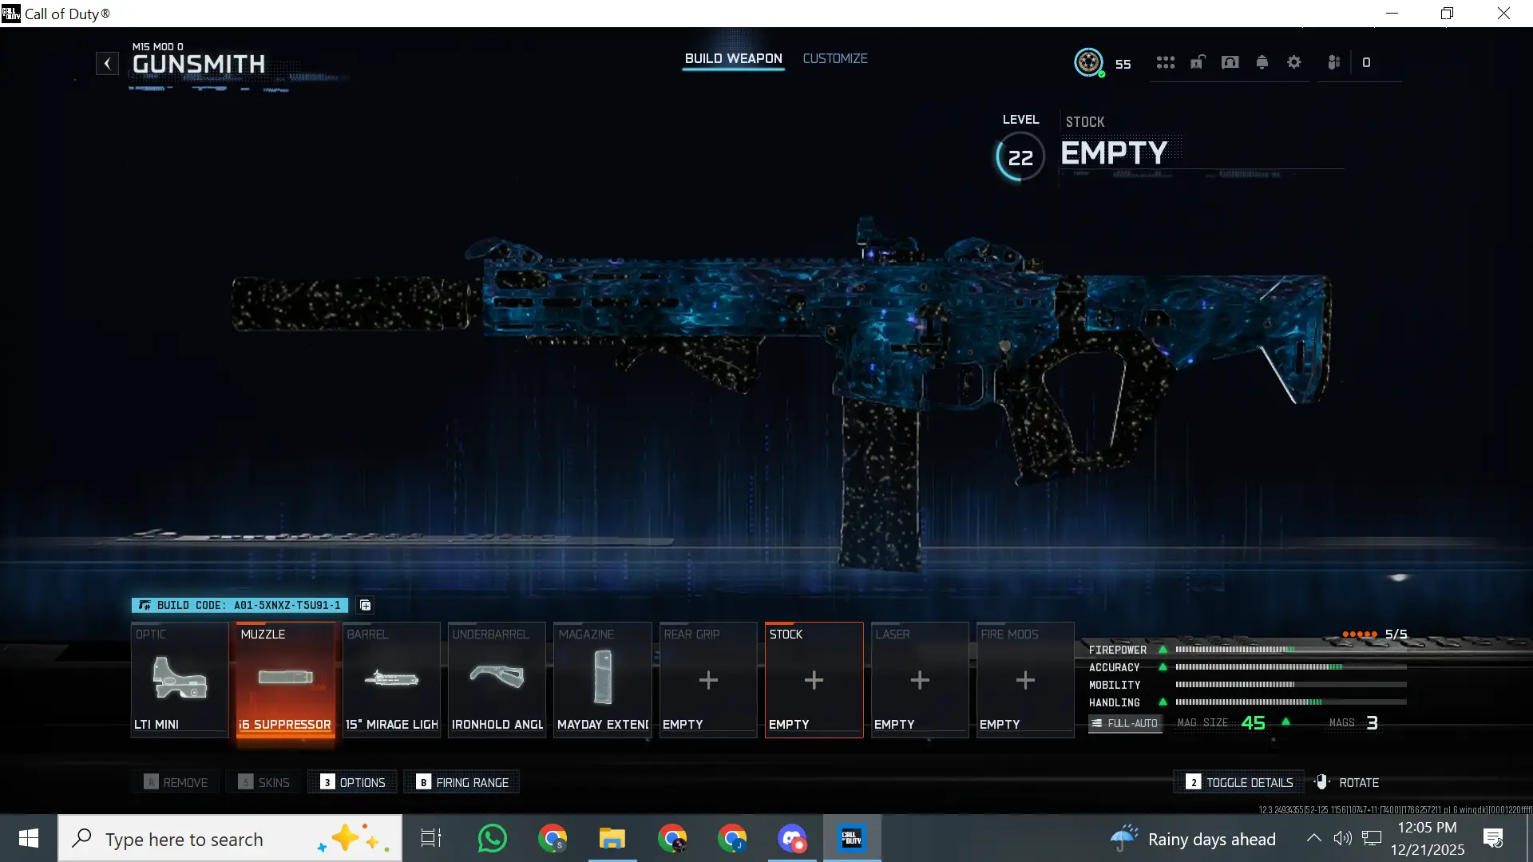Expand the empty Fire Mods slot
This screenshot has width=1533, height=862.
[1024, 680]
